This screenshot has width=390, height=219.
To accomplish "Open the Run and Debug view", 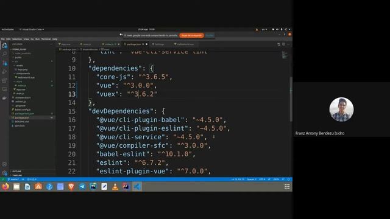I will pyautogui.click(x=4, y=72).
